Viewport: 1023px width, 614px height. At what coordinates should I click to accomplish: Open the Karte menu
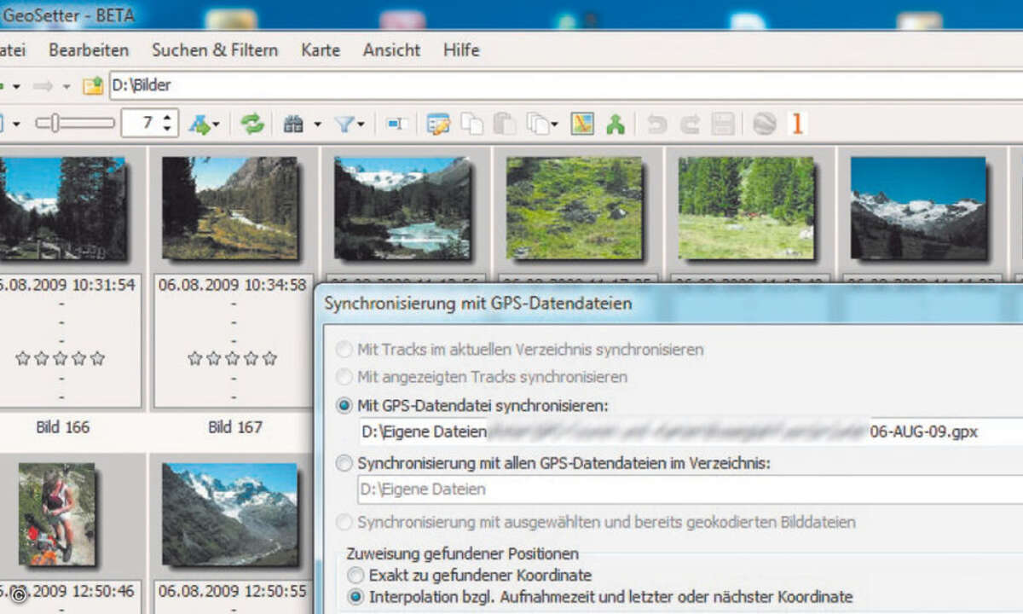point(321,50)
